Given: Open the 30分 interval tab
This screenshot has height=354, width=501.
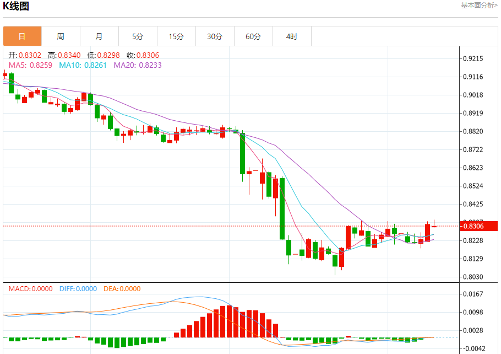Looking at the screenshot, I should [215, 36].
